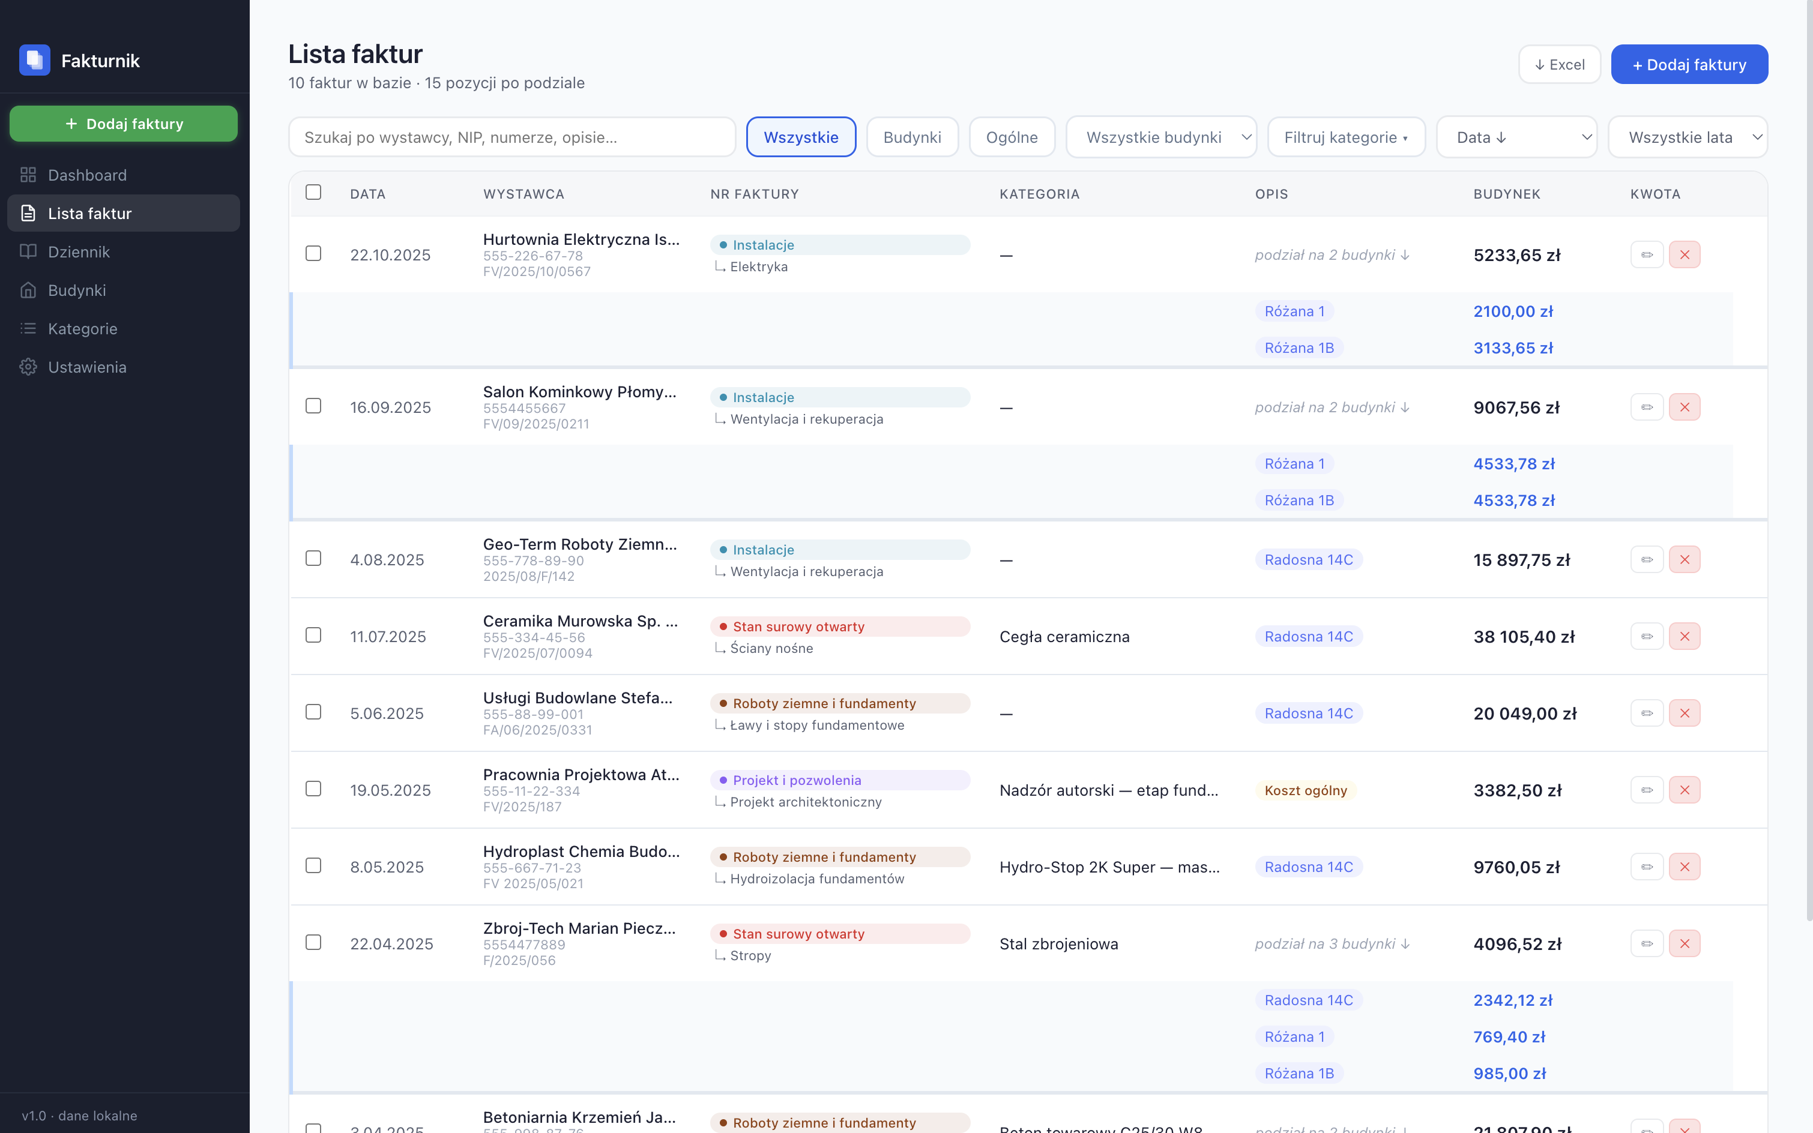The image size is (1813, 1133).
Task: Delete the Hydroplast Chemia invoice
Action: pyautogui.click(x=1684, y=867)
